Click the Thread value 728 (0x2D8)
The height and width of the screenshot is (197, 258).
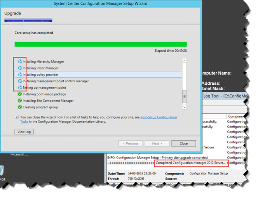coord(136,179)
